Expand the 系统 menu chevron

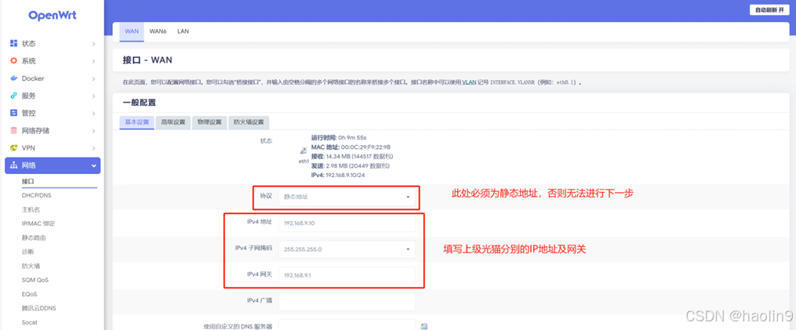(x=93, y=61)
